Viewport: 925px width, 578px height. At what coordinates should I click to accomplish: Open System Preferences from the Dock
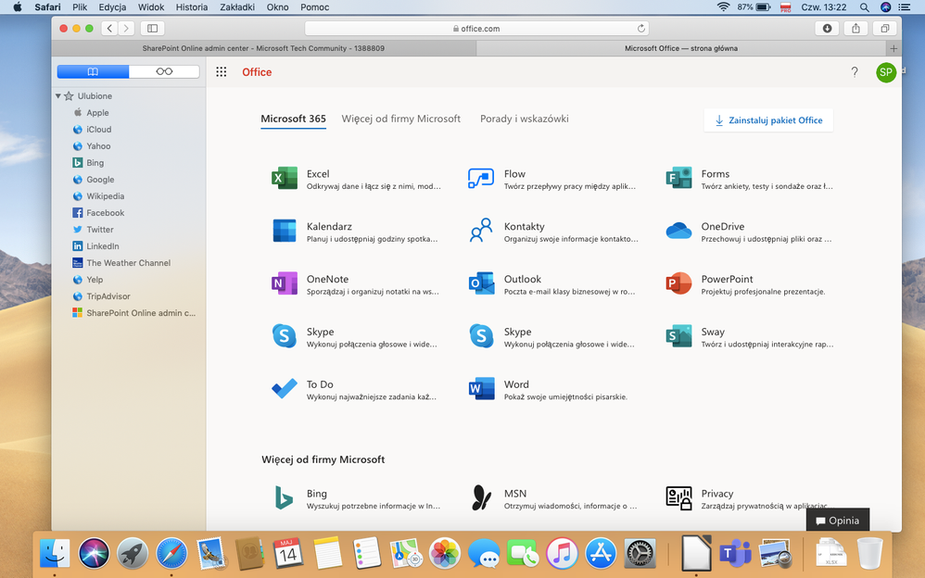coord(640,554)
